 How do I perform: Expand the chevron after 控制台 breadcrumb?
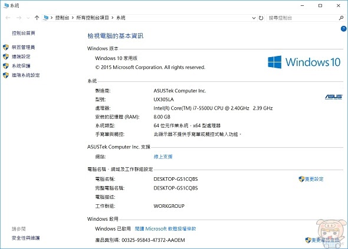coord(73,18)
